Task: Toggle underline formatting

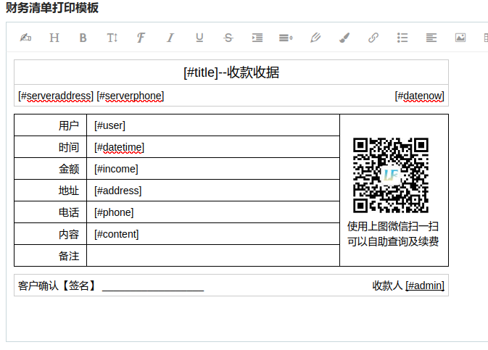Action: click(x=199, y=38)
